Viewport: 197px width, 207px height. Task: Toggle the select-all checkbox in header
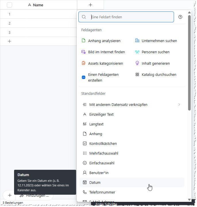click(9, 5)
